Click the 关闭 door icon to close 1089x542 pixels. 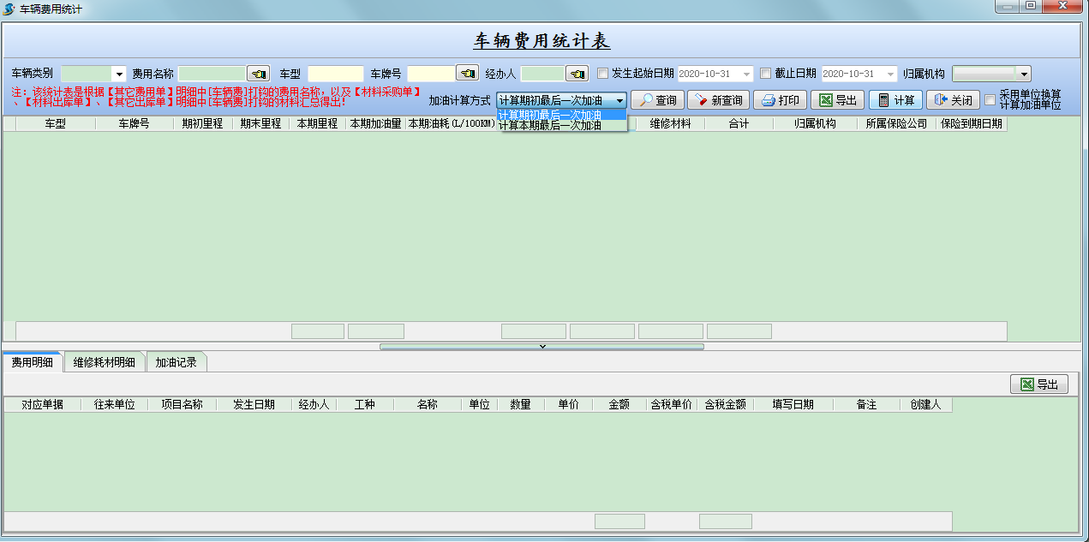[941, 99]
